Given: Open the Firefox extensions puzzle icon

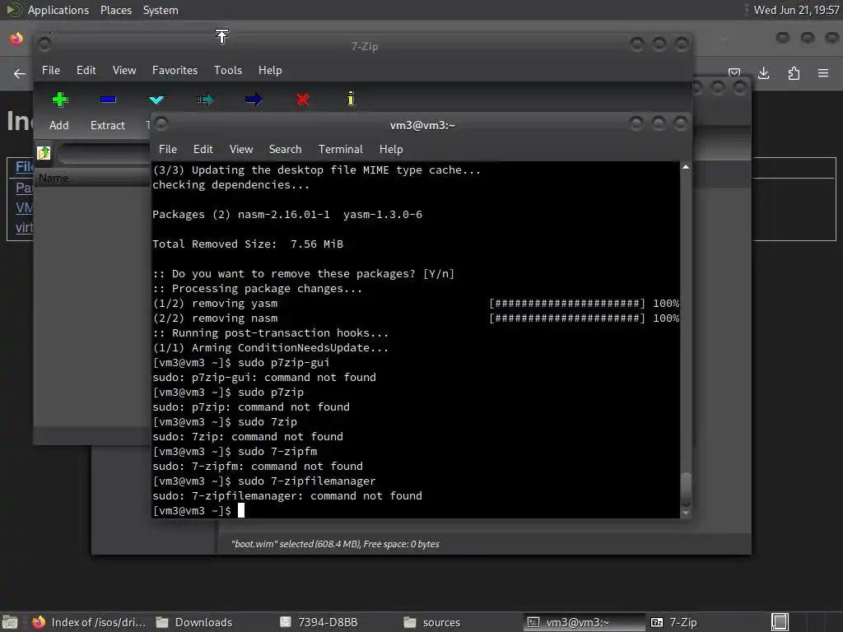Looking at the screenshot, I should 794,73.
